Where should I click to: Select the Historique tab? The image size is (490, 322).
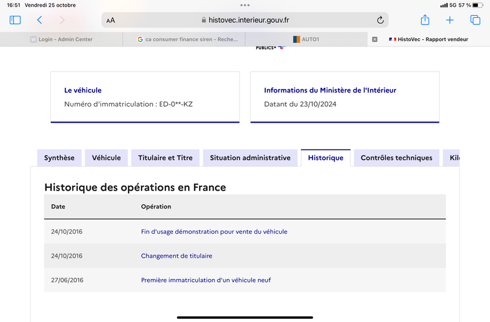326,158
